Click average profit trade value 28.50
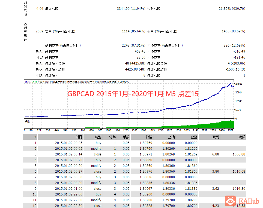263x208 pixels. (x=141, y=57)
